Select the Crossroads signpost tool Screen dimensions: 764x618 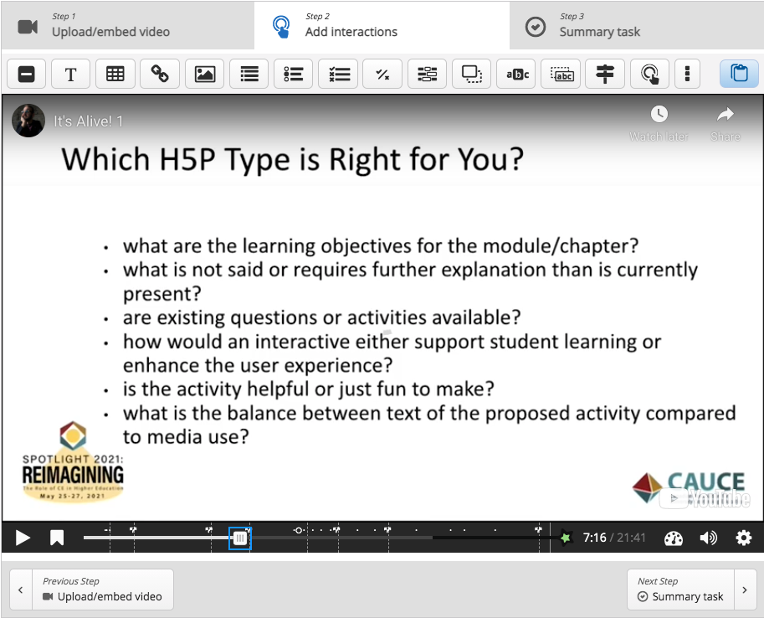point(605,74)
